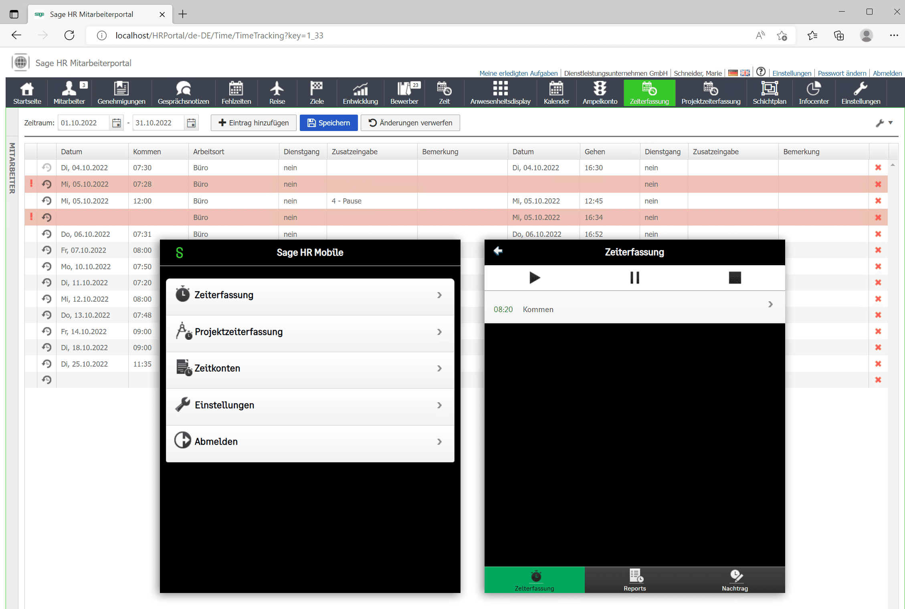
Task: Switch to the Reports tab
Action: [634, 580]
